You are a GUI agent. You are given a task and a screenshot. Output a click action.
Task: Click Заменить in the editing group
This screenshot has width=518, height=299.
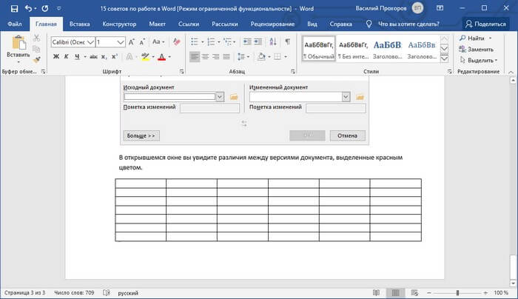coord(476,50)
